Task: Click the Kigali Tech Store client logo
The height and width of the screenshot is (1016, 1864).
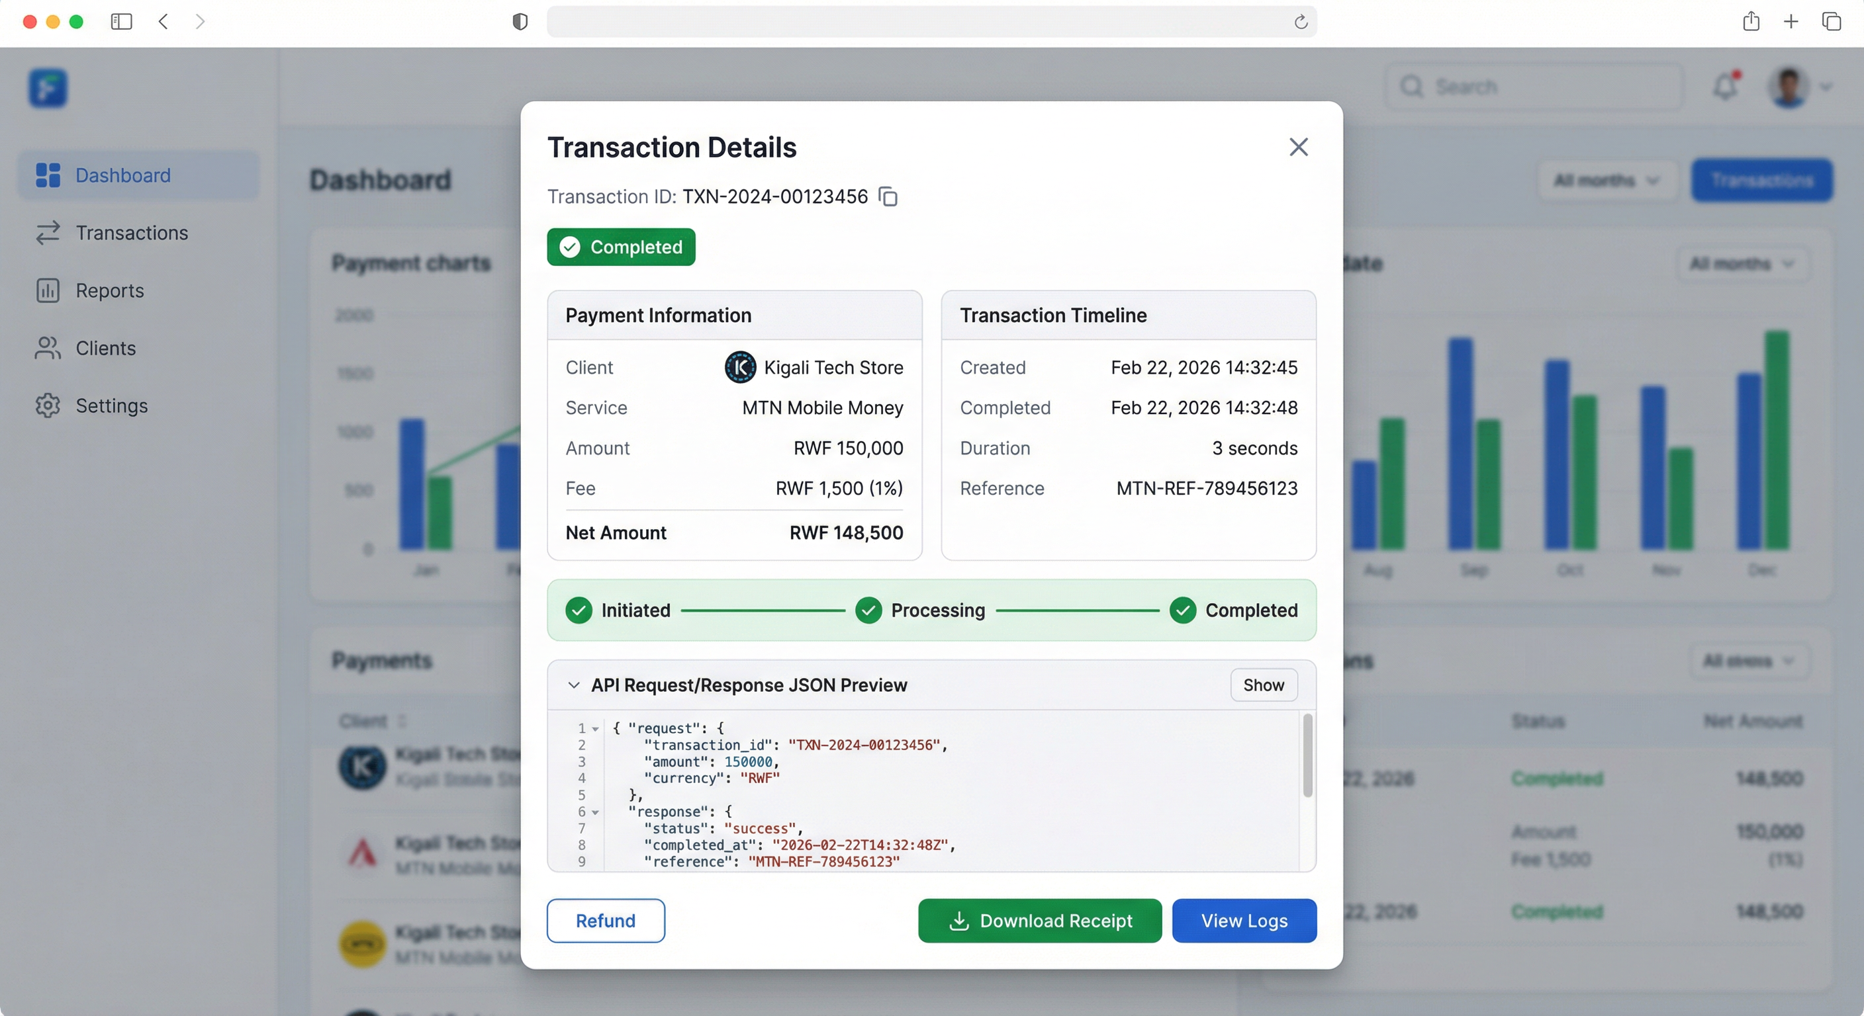Action: [739, 367]
